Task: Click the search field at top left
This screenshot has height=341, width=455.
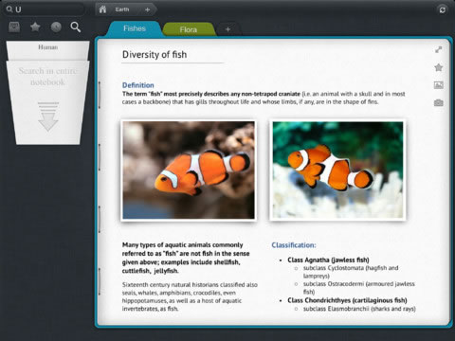Action: click(45, 9)
